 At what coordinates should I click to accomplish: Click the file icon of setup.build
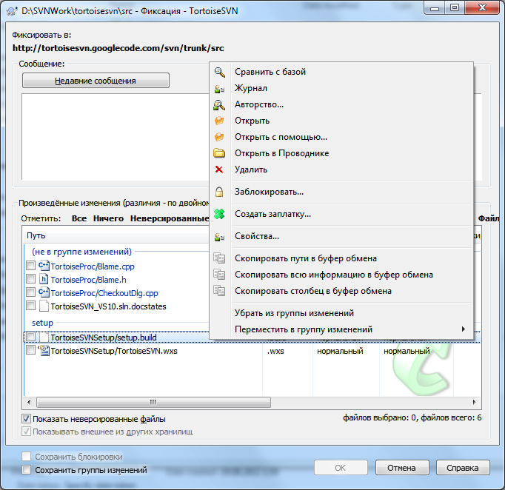point(44,337)
